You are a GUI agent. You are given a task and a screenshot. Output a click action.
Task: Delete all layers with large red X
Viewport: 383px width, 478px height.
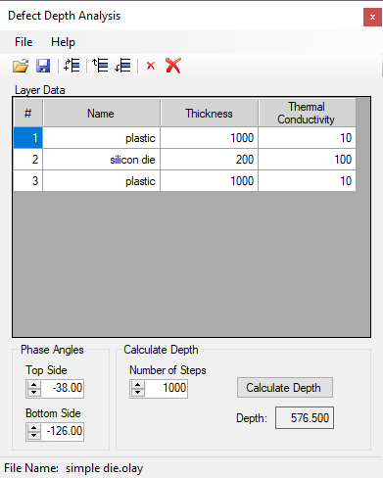tap(173, 66)
